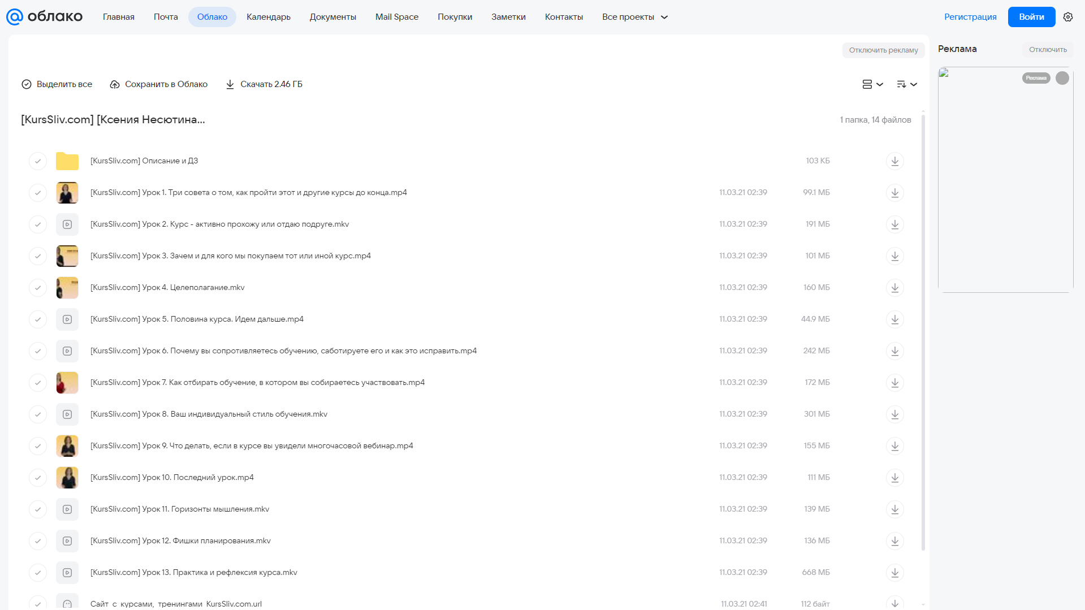Download Урок 13 Практика и рефлексия file
The image size is (1085, 610).
pyautogui.click(x=894, y=573)
